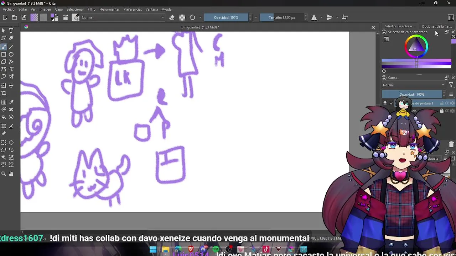456x256 pixels.
Task: Select the Zoom magnifier tool
Action: point(4,174)
